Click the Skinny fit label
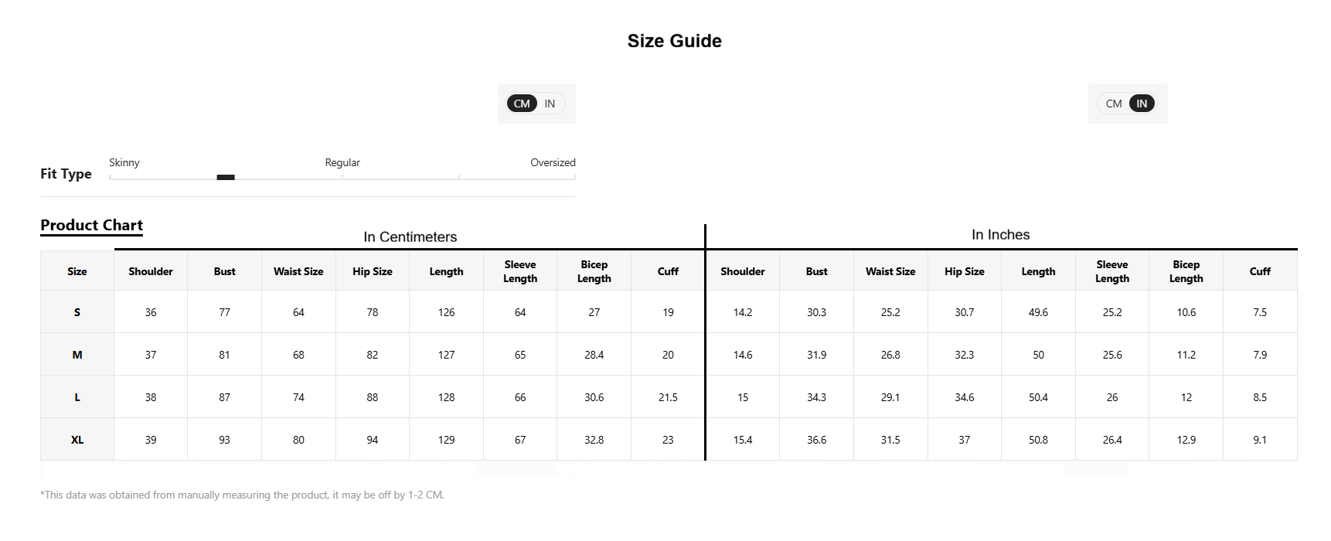Viewport: 1331px width, 541px height. click(124, 162)
